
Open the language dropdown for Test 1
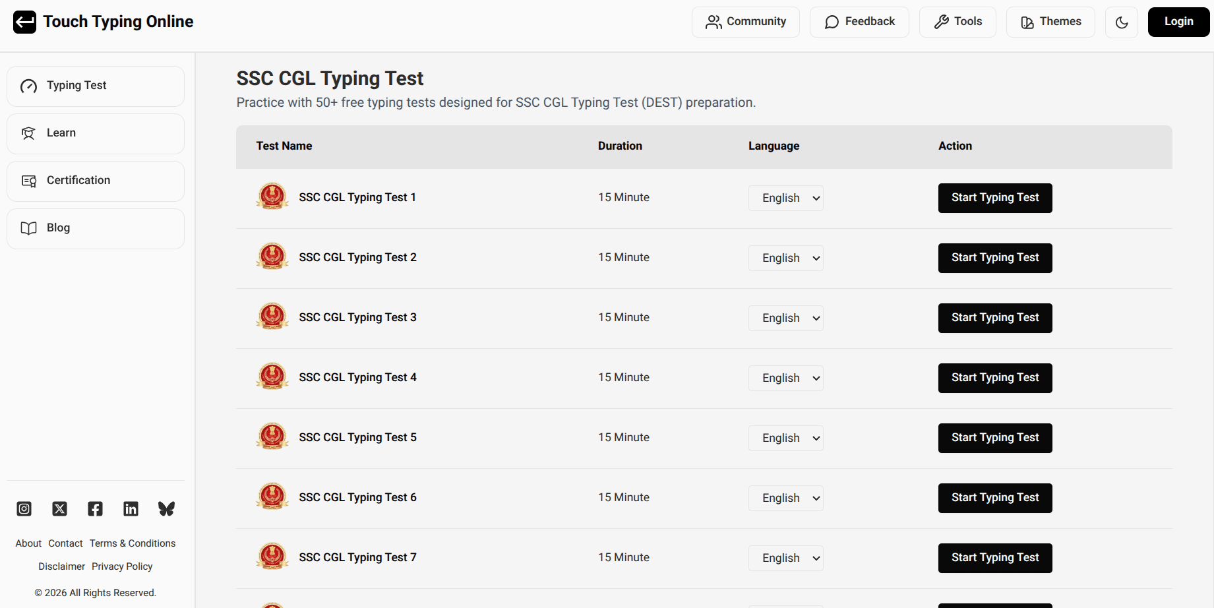click(785, 198)
